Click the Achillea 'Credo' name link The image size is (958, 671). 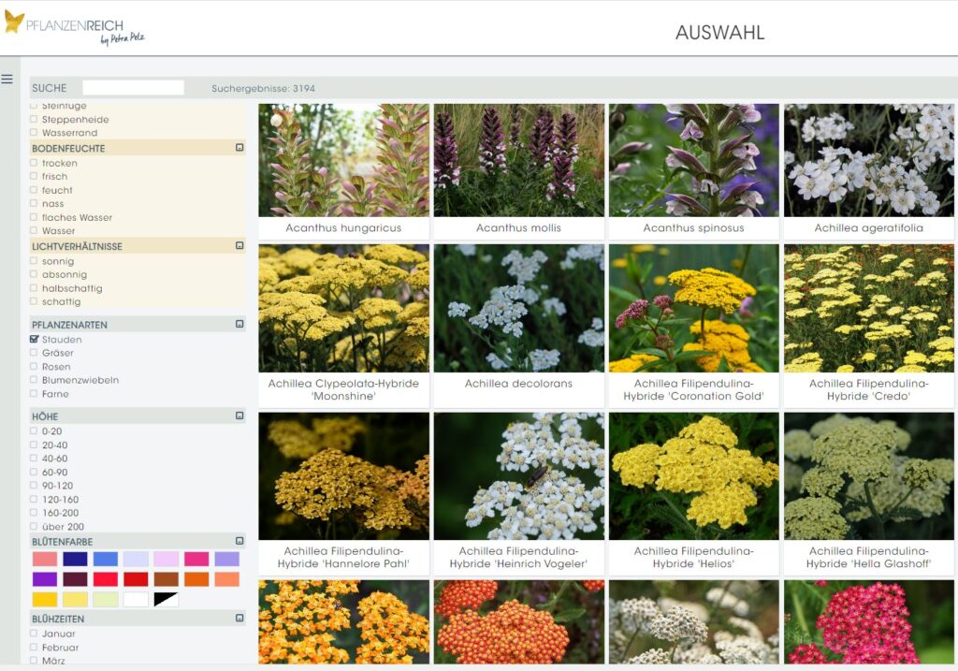pos(869,389)
